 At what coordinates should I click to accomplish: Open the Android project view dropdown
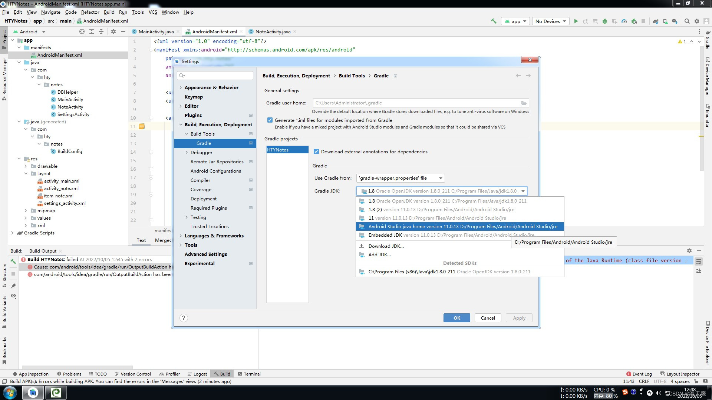[x=29, y=31]
